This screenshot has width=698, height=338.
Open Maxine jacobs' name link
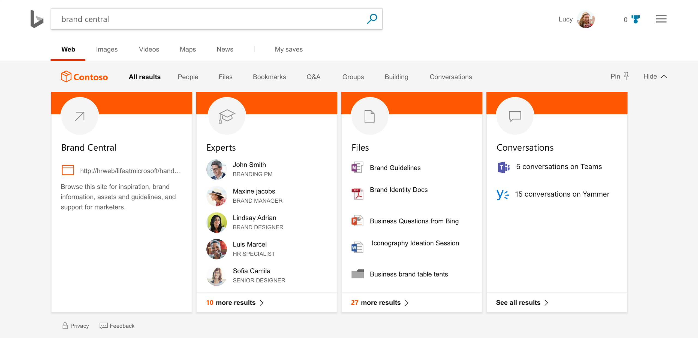(254, 191)
